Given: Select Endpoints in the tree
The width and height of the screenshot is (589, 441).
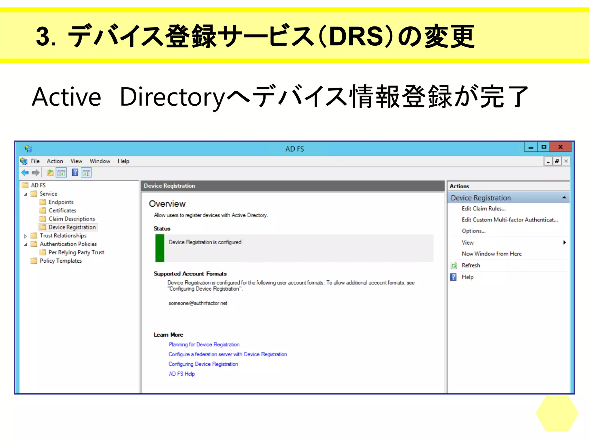Looking at the screenshot, I should click(61, 202).
